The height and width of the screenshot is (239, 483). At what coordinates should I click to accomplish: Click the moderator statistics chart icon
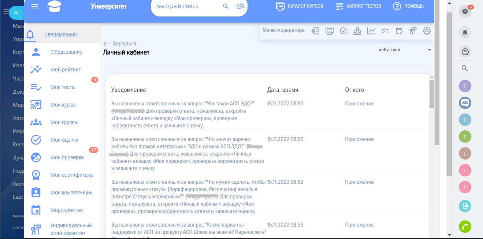pos(371,31)
